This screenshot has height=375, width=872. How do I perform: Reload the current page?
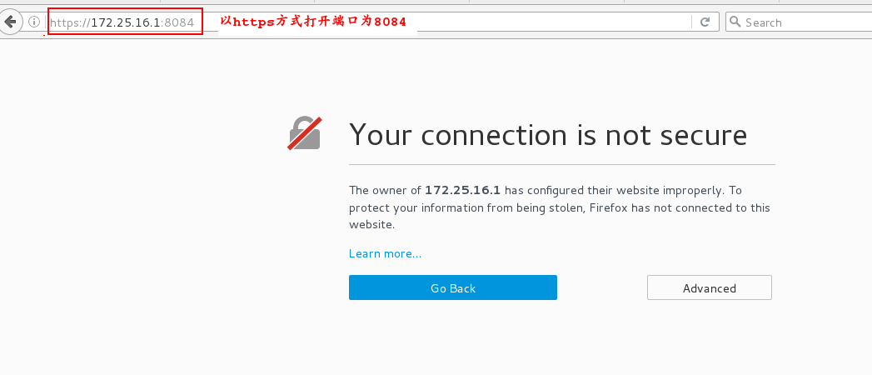705,22
